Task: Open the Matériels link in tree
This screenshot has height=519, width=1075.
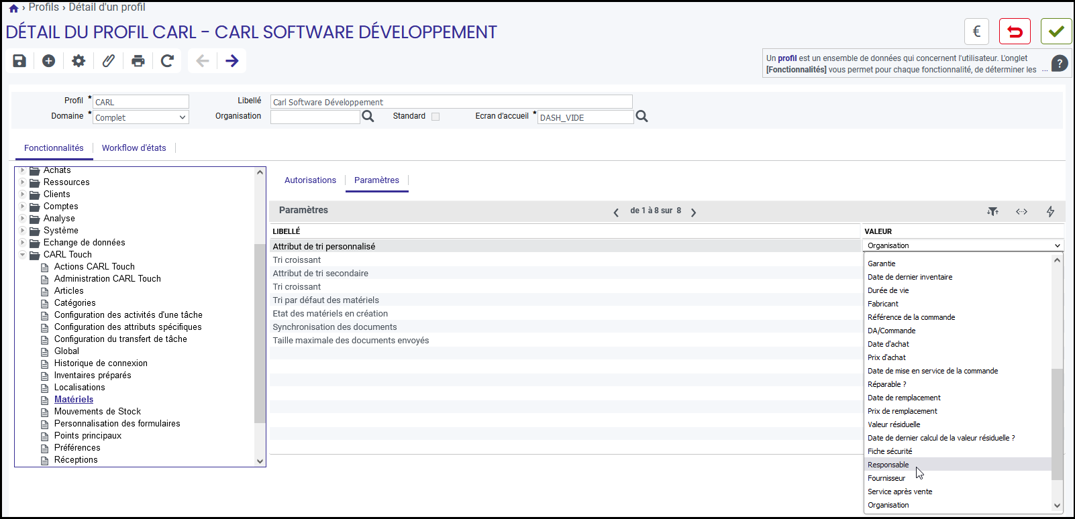Action: (x=74, y=400)
